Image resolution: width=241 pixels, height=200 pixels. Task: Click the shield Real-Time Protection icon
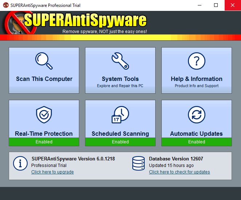point(44,114)
